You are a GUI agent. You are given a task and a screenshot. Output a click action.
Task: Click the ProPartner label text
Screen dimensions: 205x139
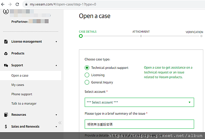(20, 22)
